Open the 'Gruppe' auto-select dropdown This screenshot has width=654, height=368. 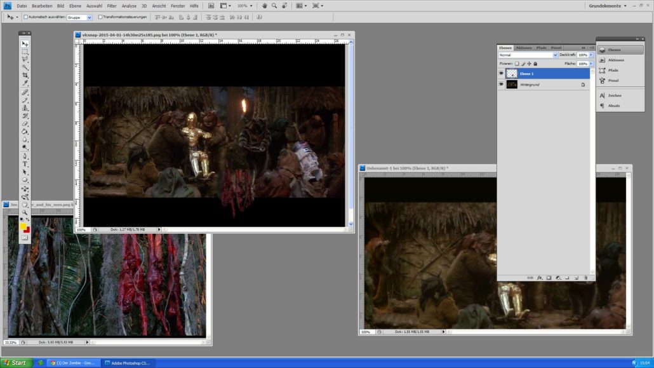click(x=79, y=18)
